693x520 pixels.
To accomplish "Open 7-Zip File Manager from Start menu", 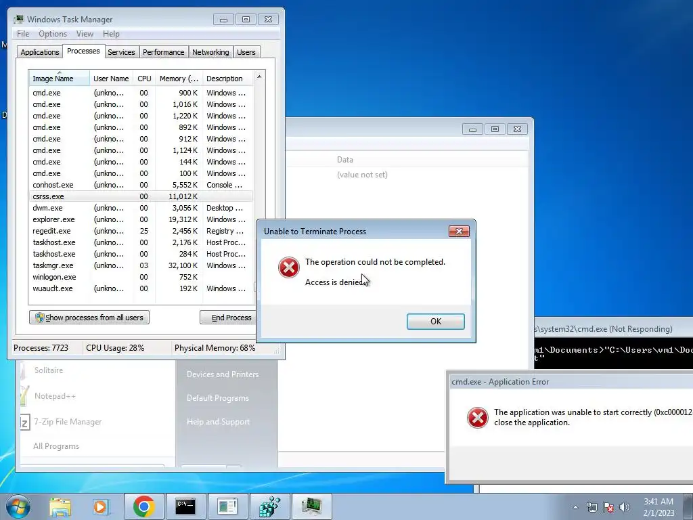I will [68, 422].
